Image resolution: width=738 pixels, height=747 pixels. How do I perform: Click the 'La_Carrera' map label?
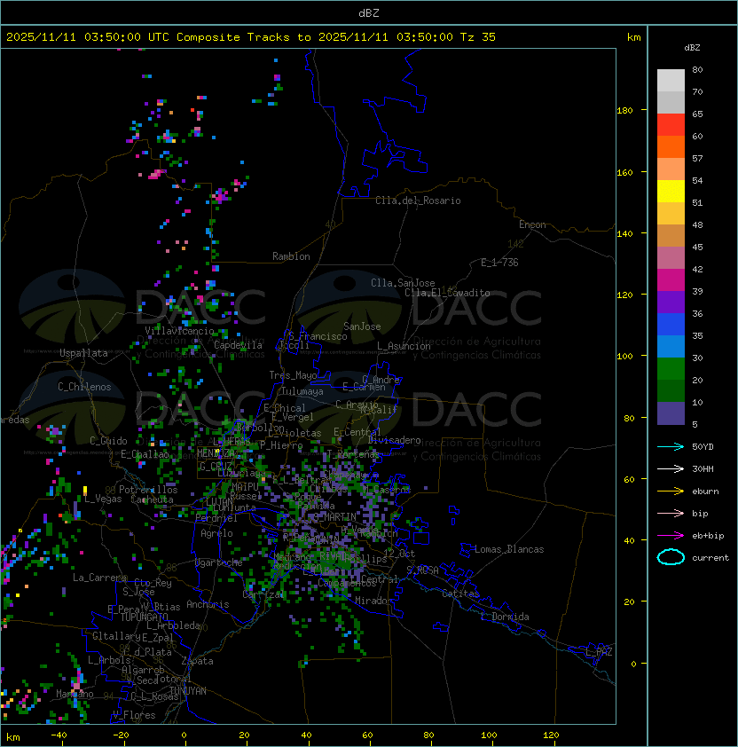100,578
